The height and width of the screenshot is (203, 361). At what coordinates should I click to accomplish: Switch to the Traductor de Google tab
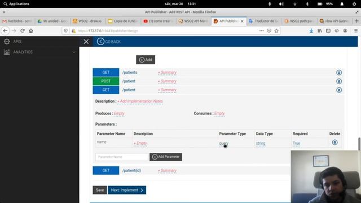[x=264, y=21]
